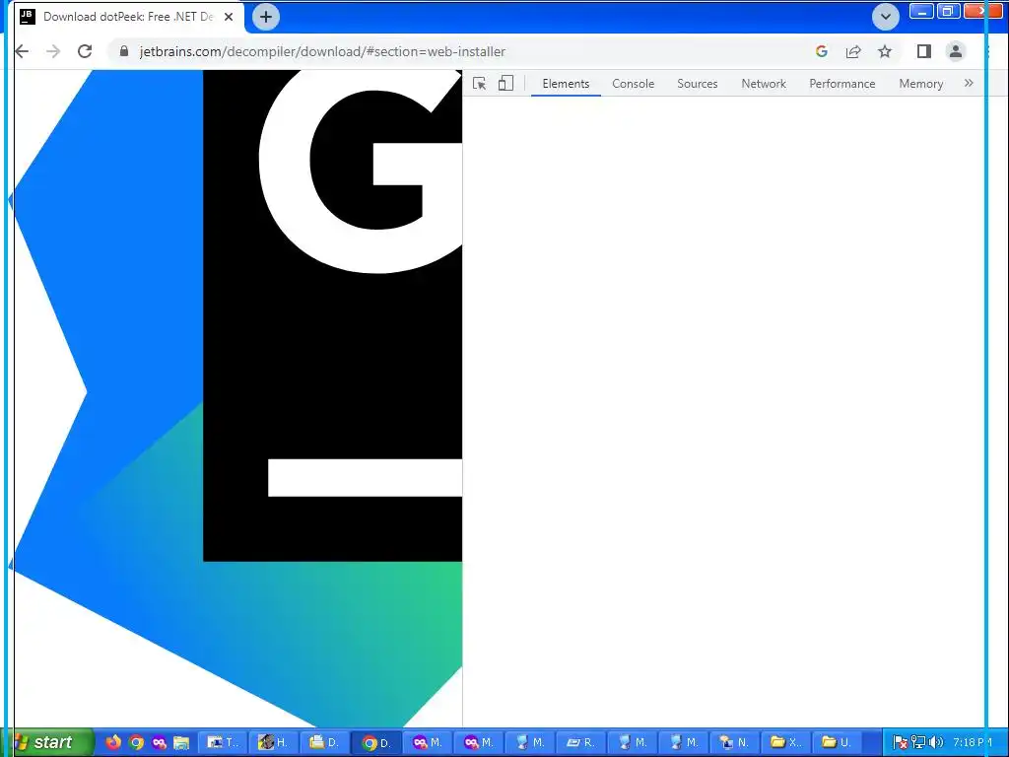Open the tab search dropdown chevron

(886, 17)
